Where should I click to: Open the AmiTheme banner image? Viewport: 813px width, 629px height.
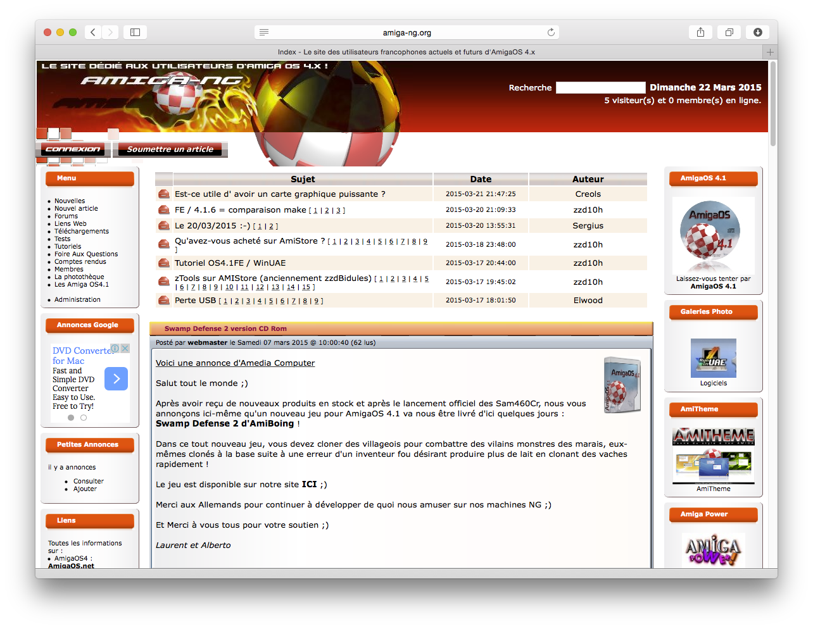pos(713,455)
